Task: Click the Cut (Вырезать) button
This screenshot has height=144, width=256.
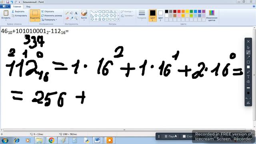Action: (18, 12)
